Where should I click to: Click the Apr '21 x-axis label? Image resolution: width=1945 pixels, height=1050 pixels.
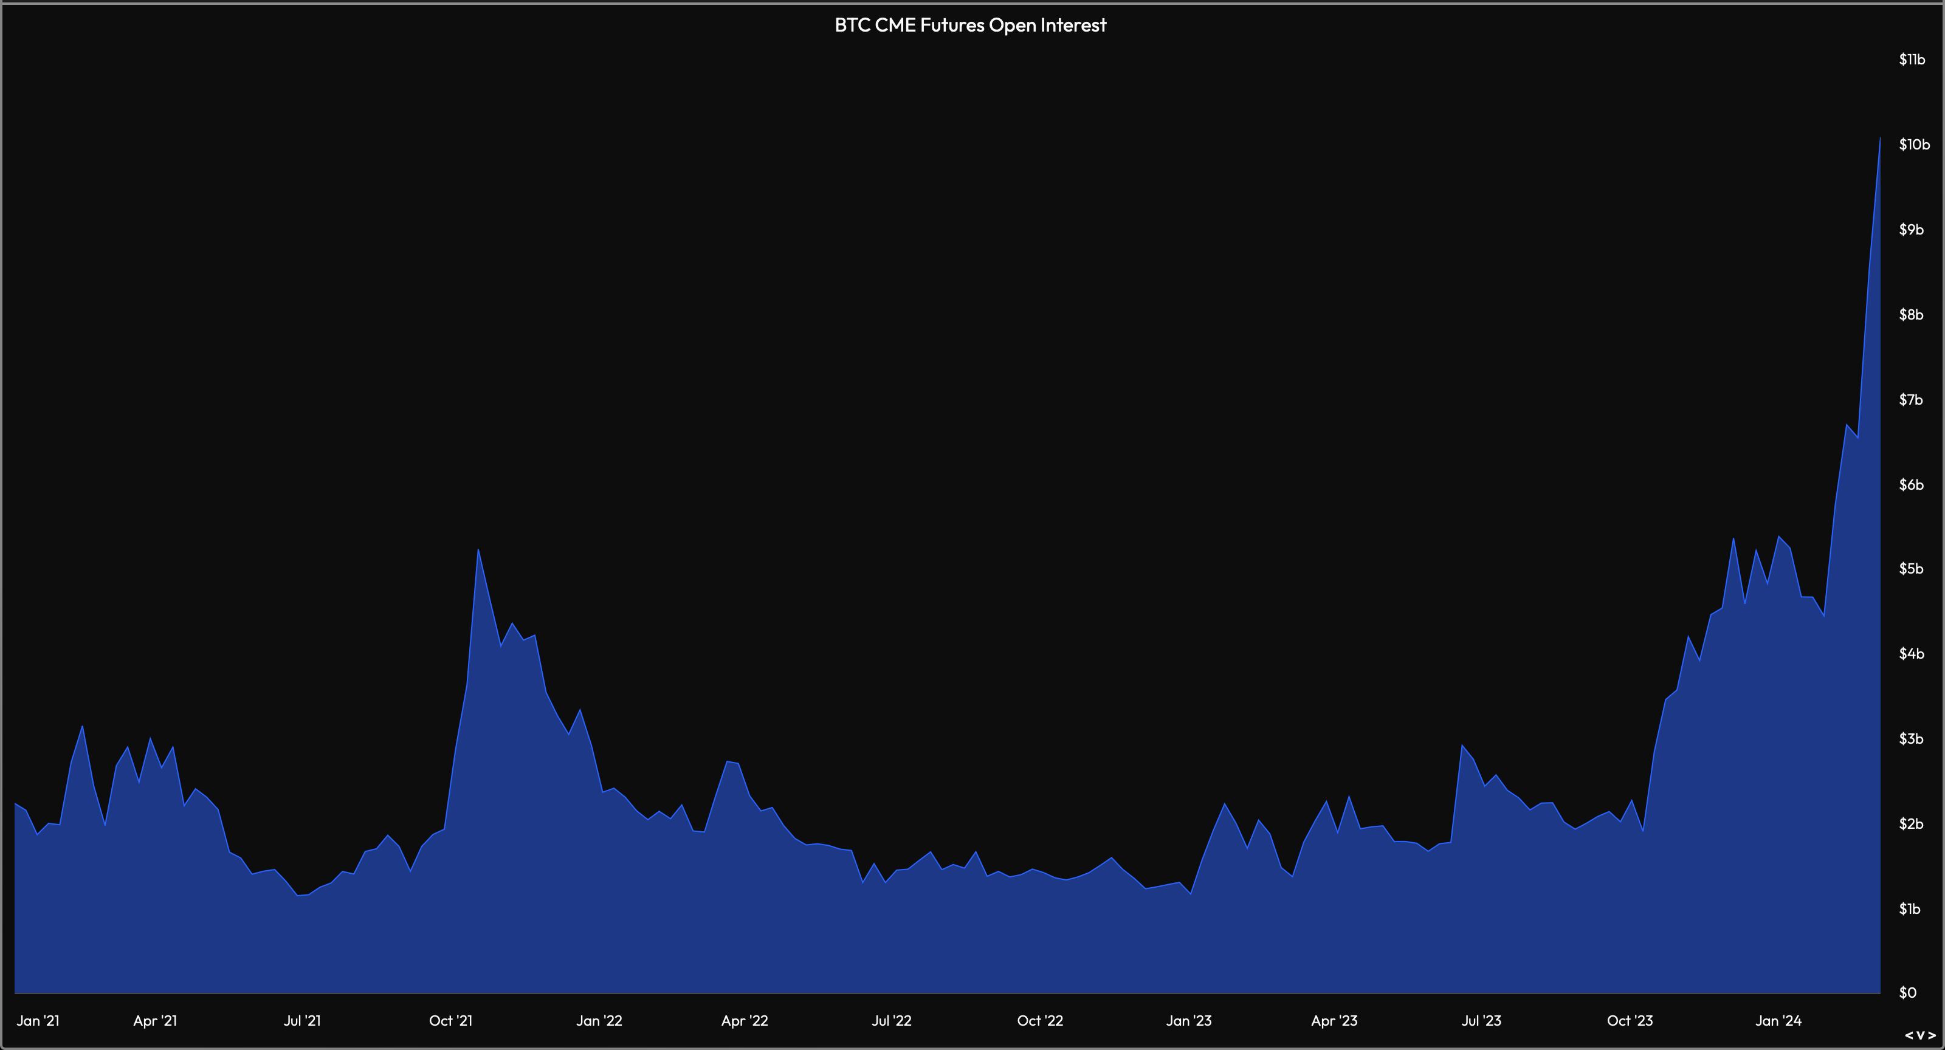click(155, 1021)
